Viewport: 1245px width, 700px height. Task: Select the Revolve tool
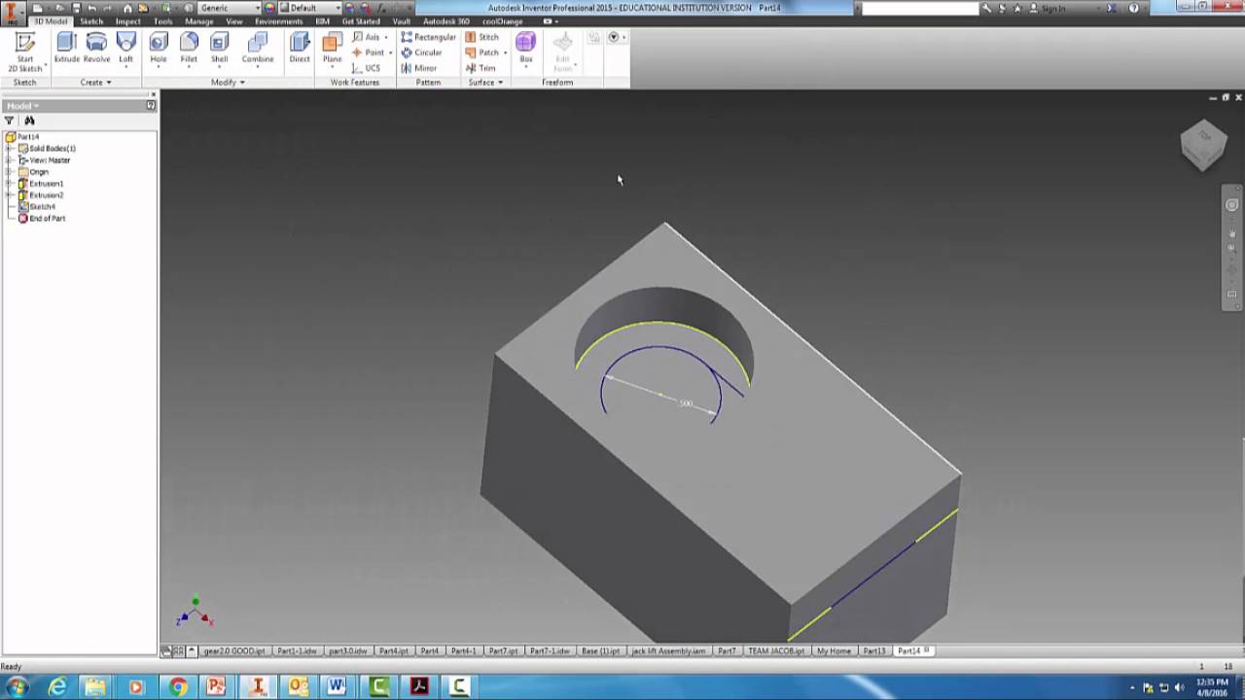click(96, 48)
